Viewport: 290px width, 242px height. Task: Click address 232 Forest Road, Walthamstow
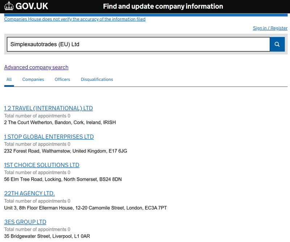pos(66,151)
